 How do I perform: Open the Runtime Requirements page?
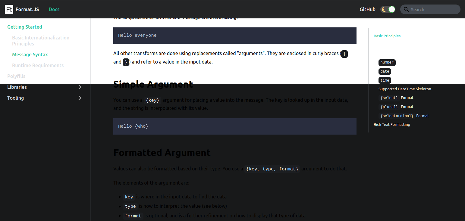(x=38, y=65)
